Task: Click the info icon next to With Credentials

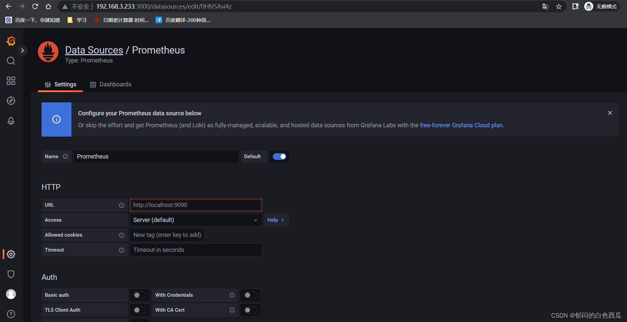Action: (x=232, y=295)
